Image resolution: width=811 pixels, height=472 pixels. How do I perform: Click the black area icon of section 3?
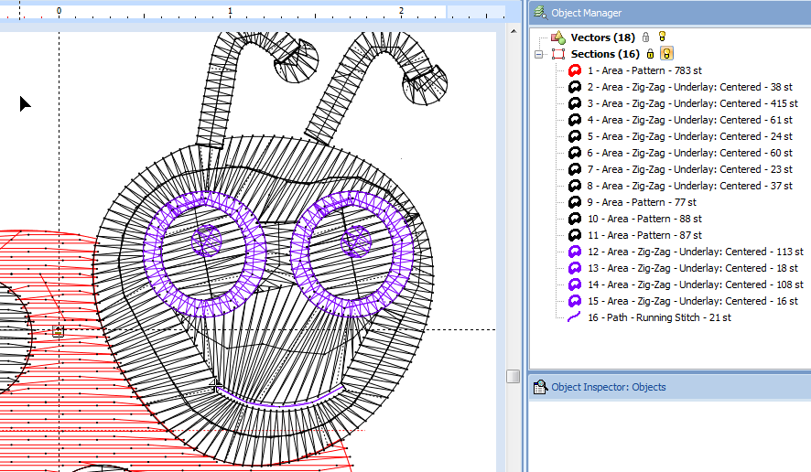point(575,103)
